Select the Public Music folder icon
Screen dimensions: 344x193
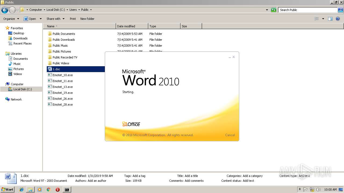50,46
